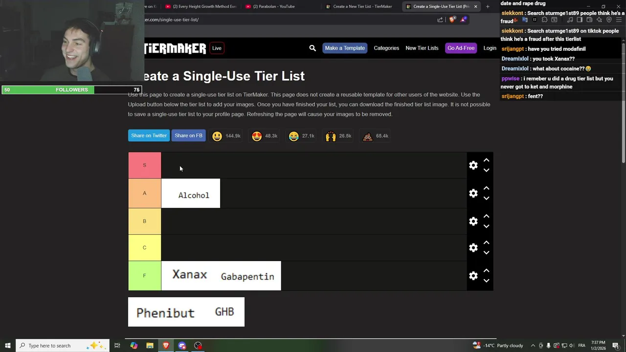
Task: Move the F tier row up
Action: pyautogui.click(x=486, y=270)
